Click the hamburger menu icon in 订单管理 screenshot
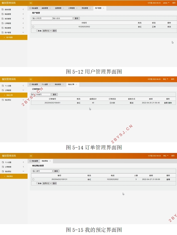Image resolution: width=177 pixels, height=235 pixels. [31, 79]
